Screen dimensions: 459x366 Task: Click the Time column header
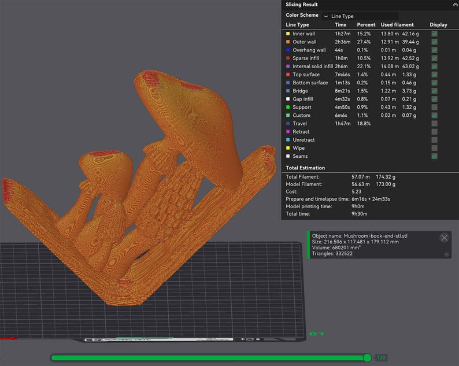[x=340, y=25]
